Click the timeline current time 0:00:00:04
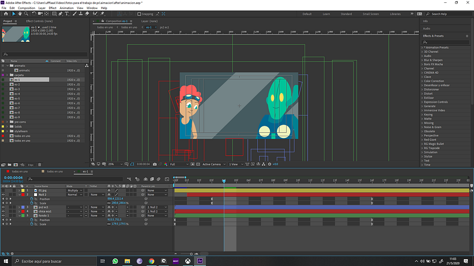Screen dimensions: 474x266 click(x=13, y=178)
